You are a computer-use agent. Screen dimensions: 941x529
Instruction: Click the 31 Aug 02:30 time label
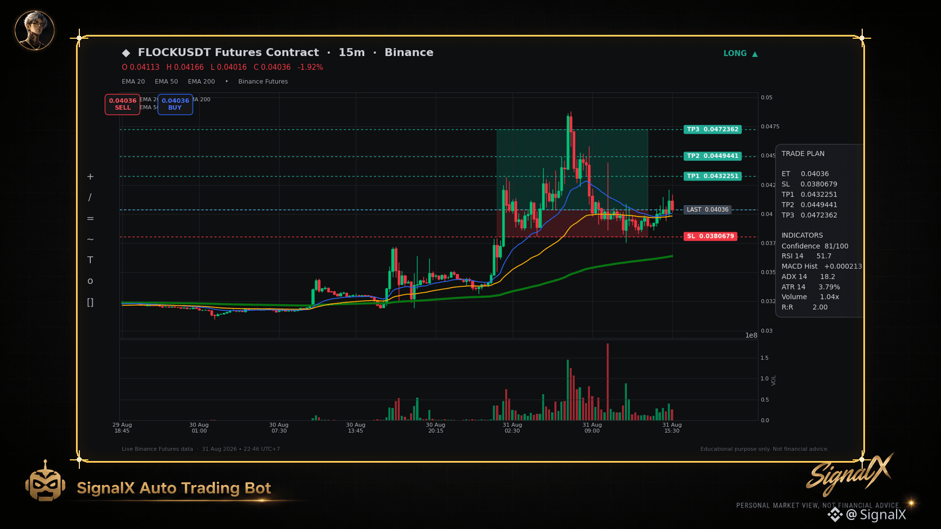512,428
